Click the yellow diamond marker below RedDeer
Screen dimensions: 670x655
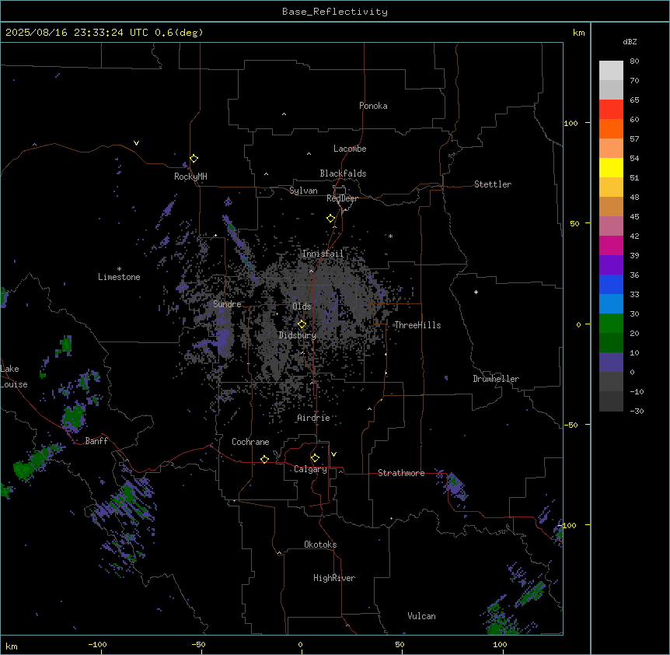tap(330, 219)
